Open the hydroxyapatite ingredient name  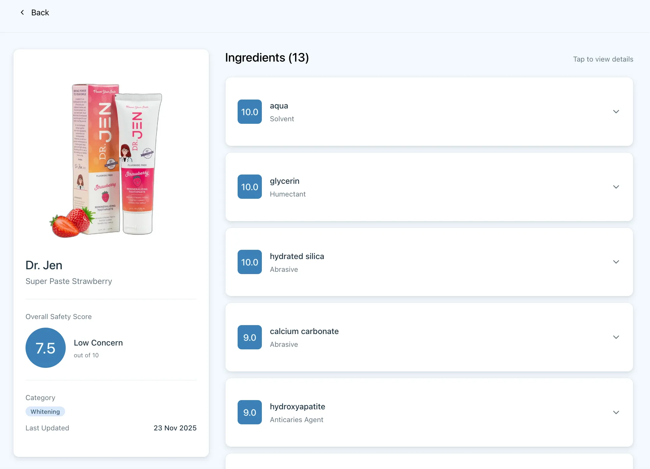298,406
